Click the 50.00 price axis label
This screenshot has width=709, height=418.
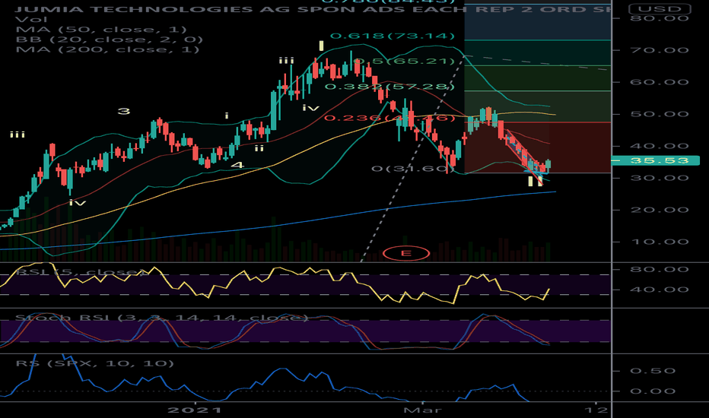click(x=660, y=114)
